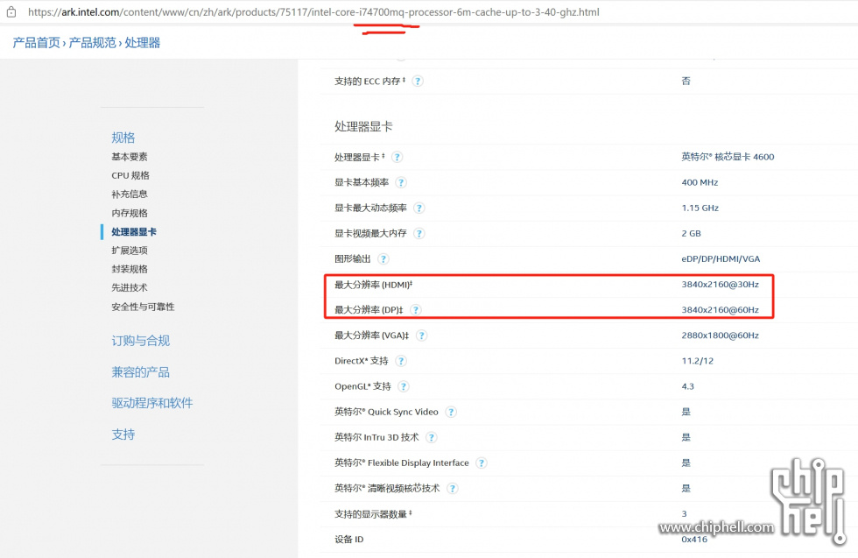858x558 pixels.
Task: Click 英特尔 核芯显卡 4600 value
Action: pos(728,157)
